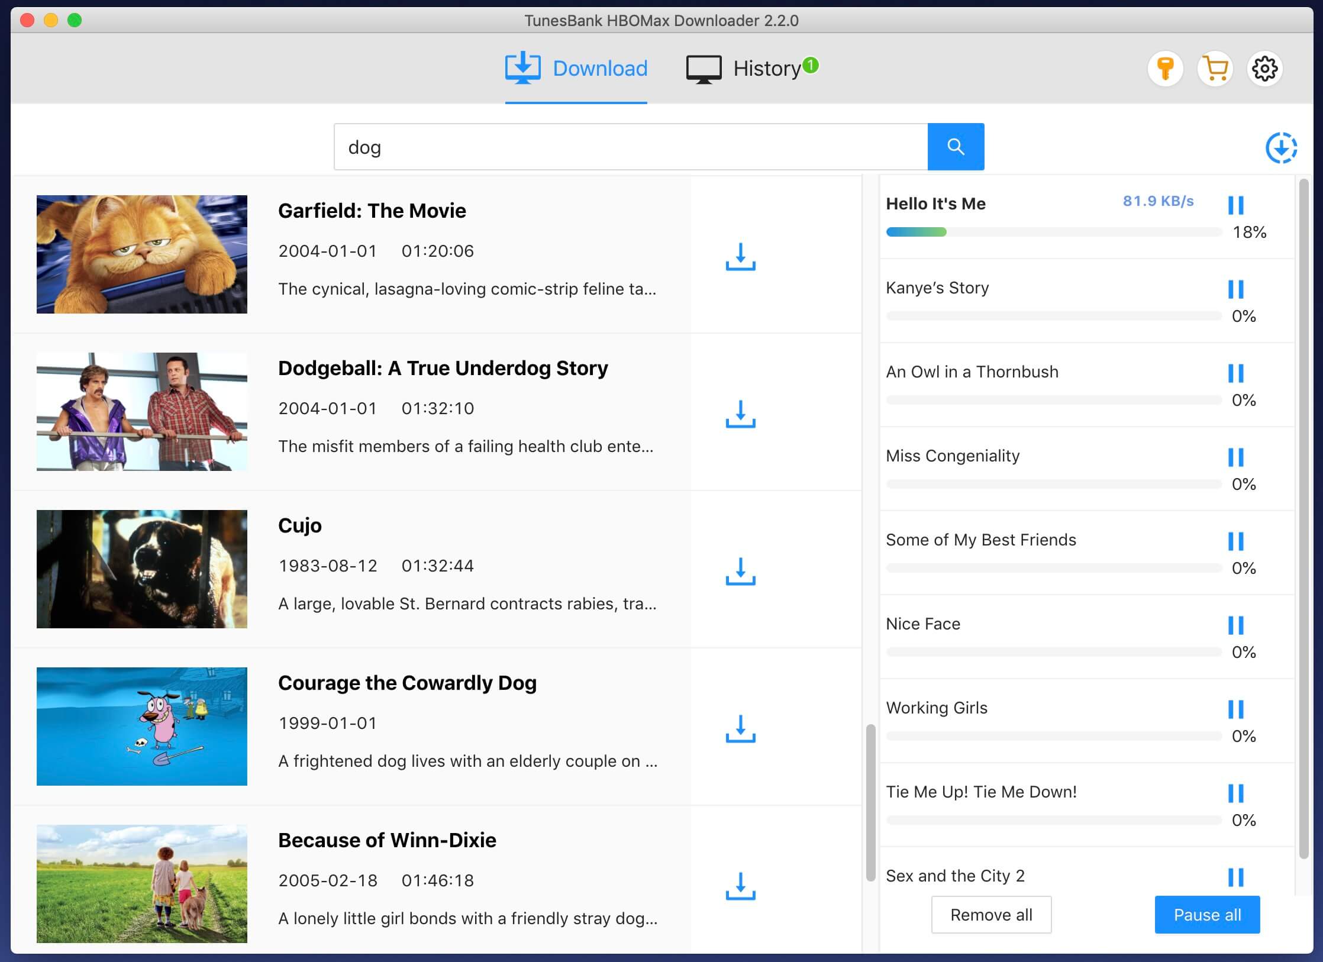This screenshot has height=962, width=1323.
Task: Open settings gear icon
Action: [1265, 69]
